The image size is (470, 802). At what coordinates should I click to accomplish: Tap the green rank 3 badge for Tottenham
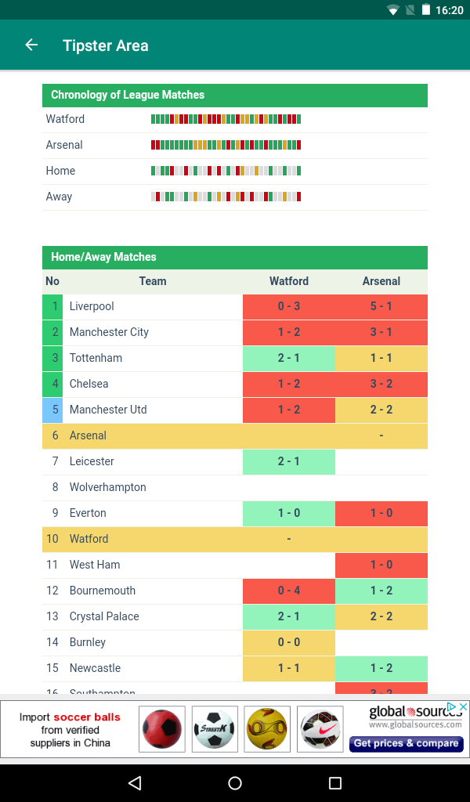(x=52, y=359)
